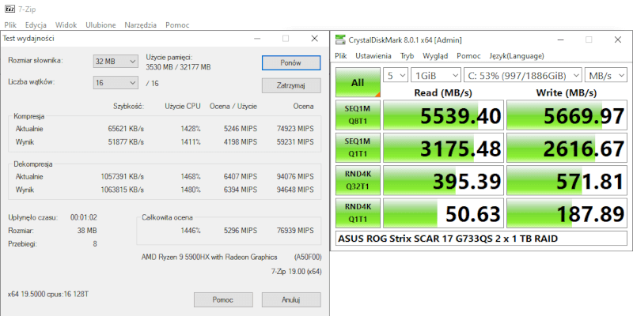Run the SEQ1M Q8T1 test
Viewport: 633px width, 316px height.
click(358, 115)
